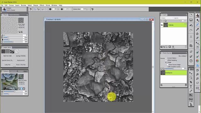The width and height of the screenshot is (201, 113).
Task: Select the Crop tool
Action: [x=191, y=82]
